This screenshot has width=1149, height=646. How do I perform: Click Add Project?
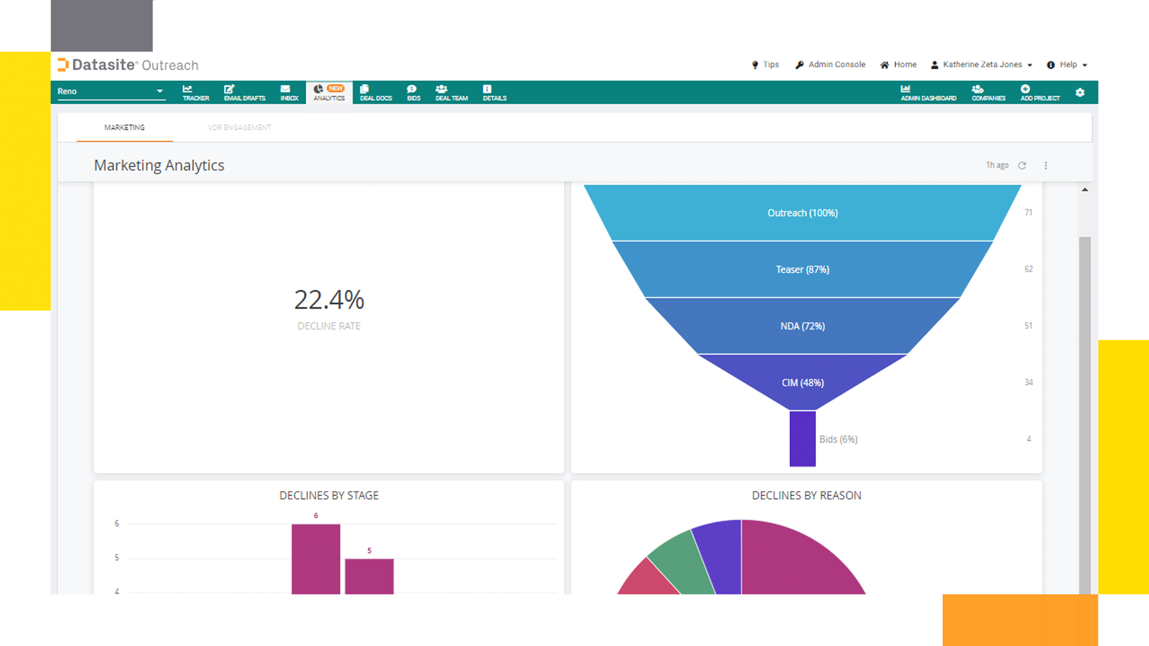(x=1040, y=93)
